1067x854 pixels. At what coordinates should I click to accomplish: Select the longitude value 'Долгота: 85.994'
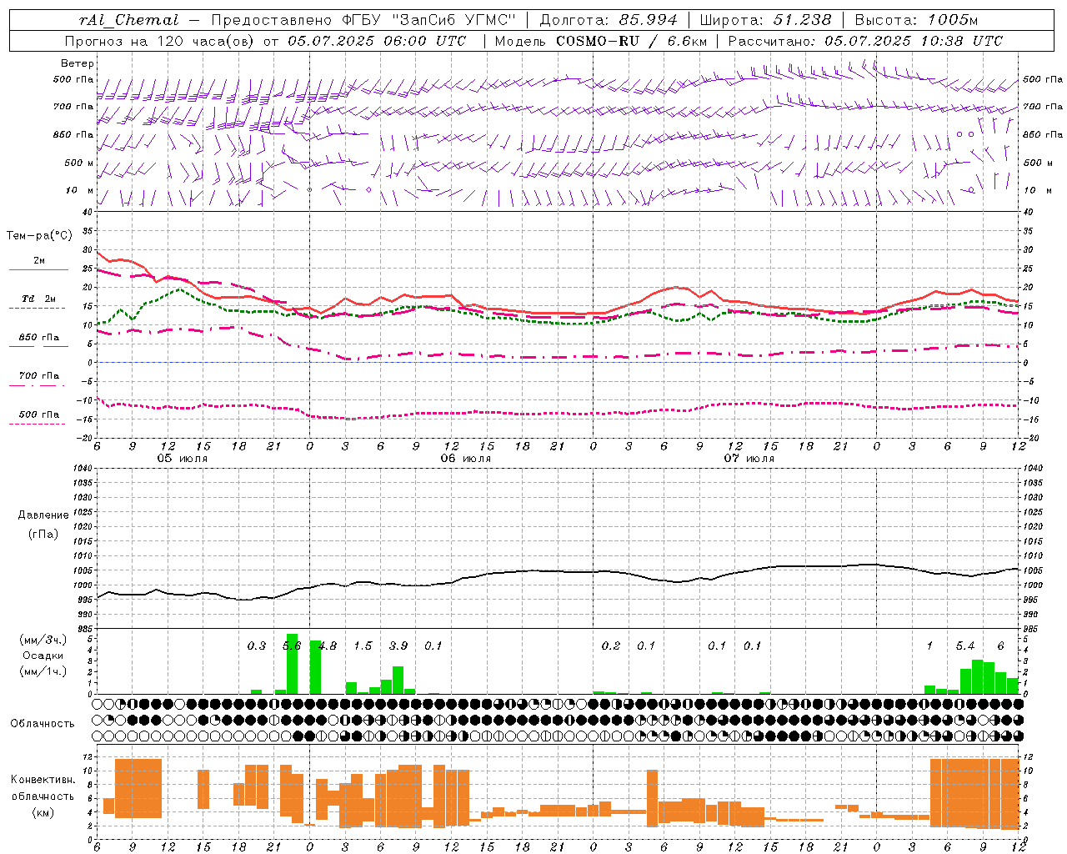pyautogui.click(x=609, y=20)
